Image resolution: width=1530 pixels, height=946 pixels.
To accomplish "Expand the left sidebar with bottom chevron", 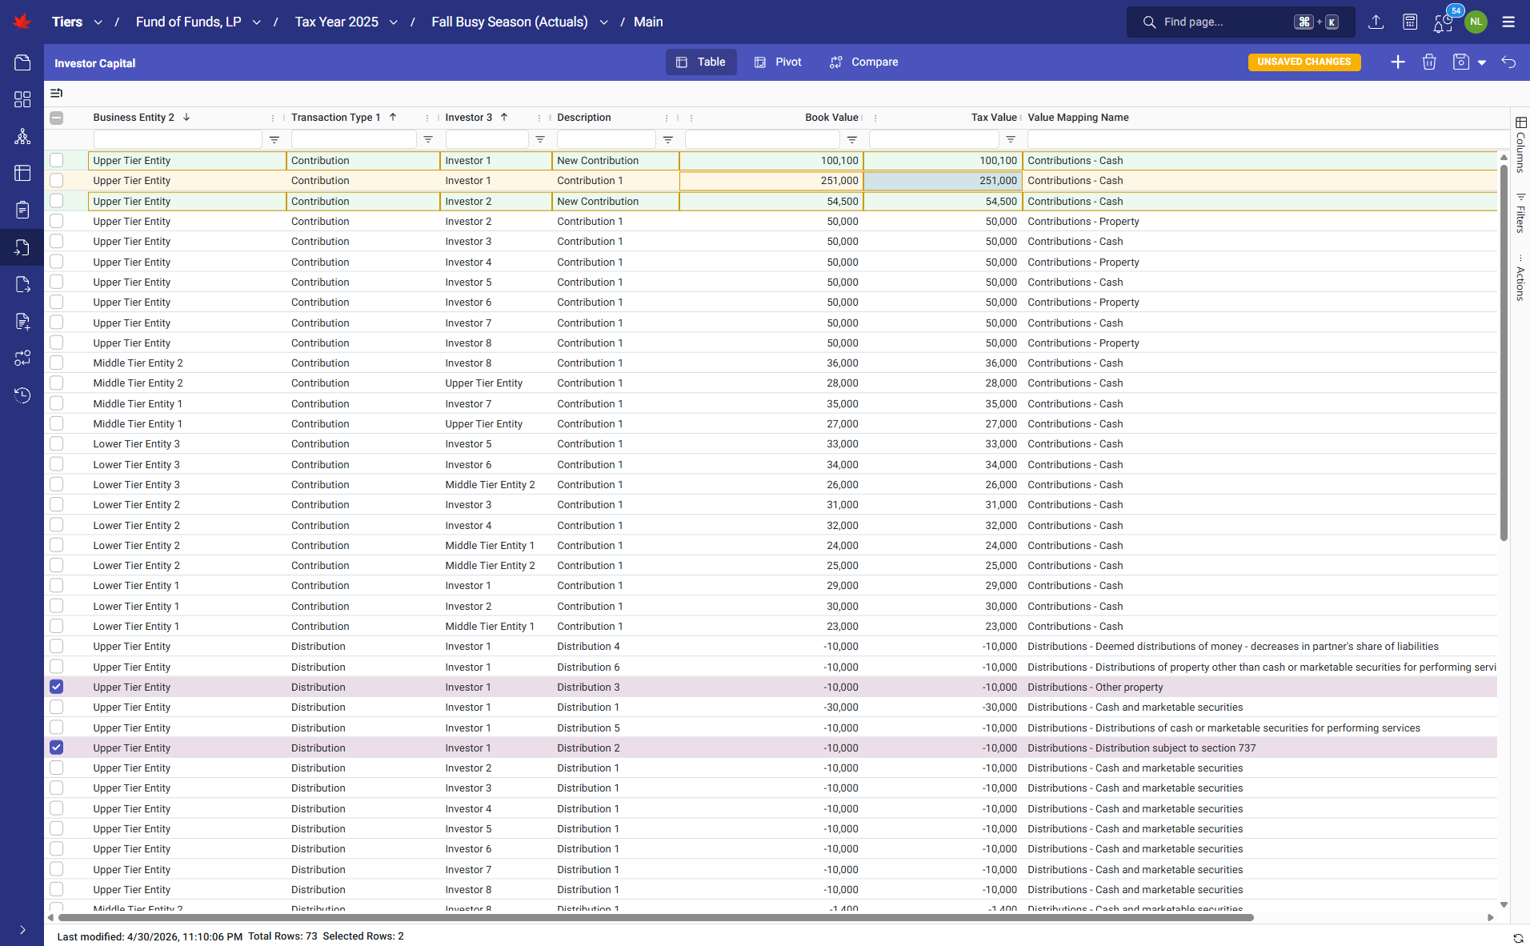I will pos(22,930).
